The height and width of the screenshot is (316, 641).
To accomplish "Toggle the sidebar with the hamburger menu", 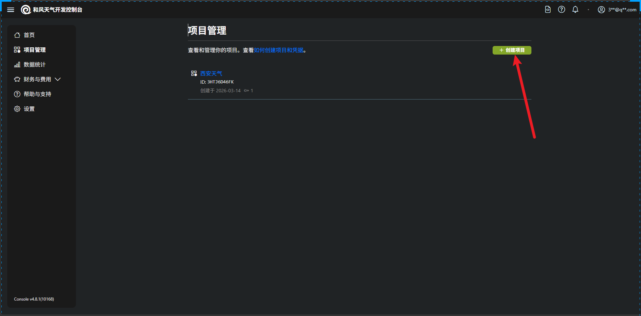I will pyautogui.click(x=11, y=10).
